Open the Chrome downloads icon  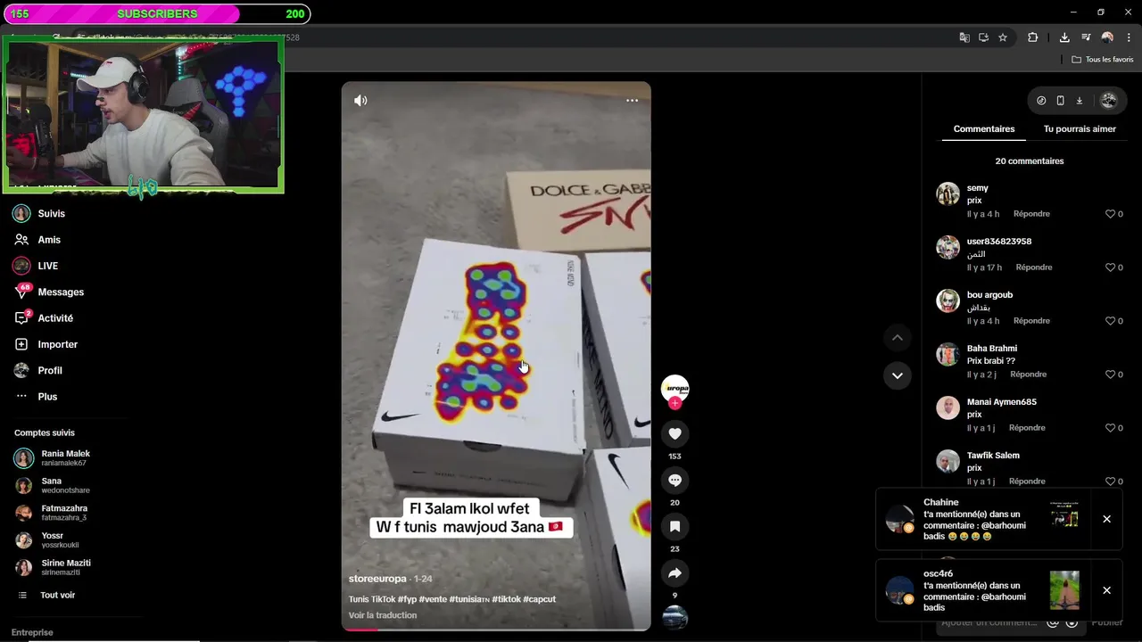point(1064,37)
